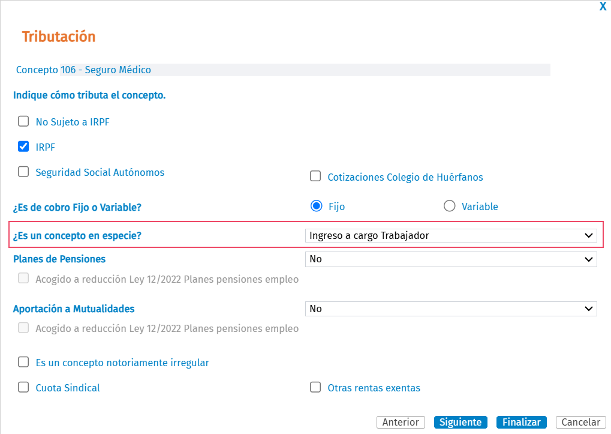
Task: Enable Cotizaciones Colegio de Huérfanos
Action: [315, 175]
